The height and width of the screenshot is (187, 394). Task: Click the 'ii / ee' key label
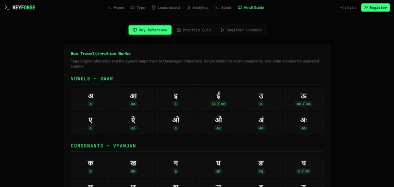tap(219, 104)
